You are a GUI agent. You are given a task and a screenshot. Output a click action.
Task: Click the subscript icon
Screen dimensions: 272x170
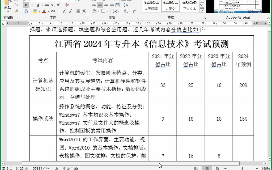(53, 5)
